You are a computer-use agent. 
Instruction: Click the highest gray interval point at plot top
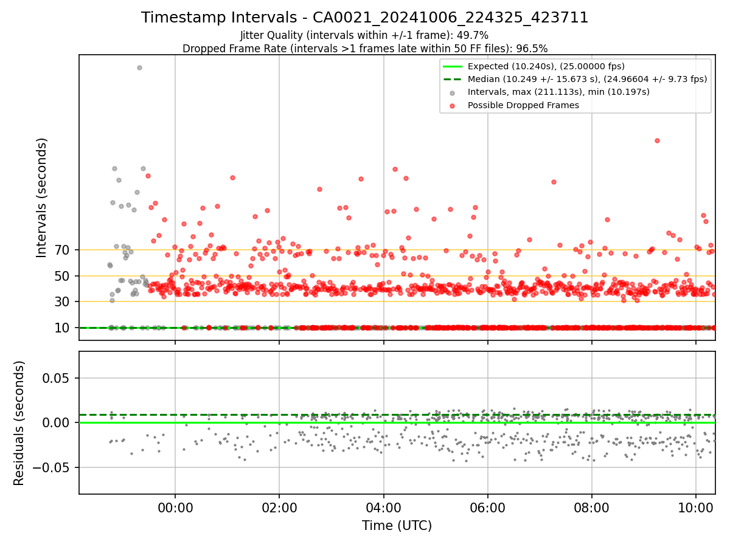point(139,67)
